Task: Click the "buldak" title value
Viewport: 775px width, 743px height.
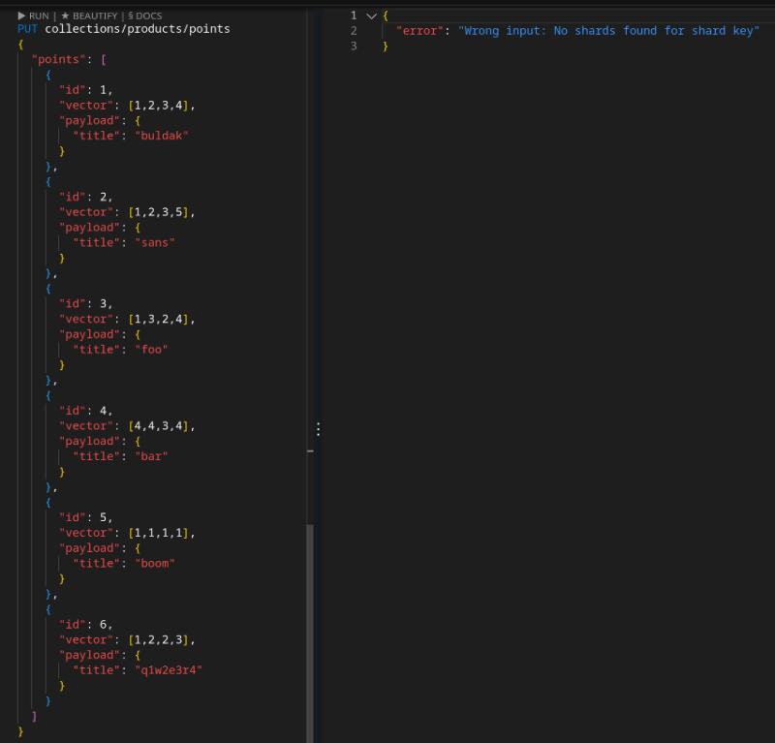Action: tap(161, 136)
